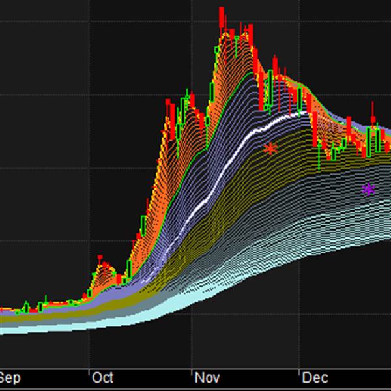Click the red asterisk marker on the chart
391x391 pixels.
270,149
